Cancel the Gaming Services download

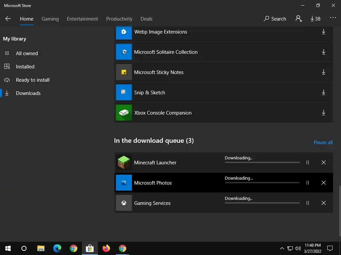tap(324, 203)
